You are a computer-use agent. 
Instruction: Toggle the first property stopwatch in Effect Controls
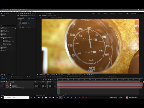click(21, 21)
